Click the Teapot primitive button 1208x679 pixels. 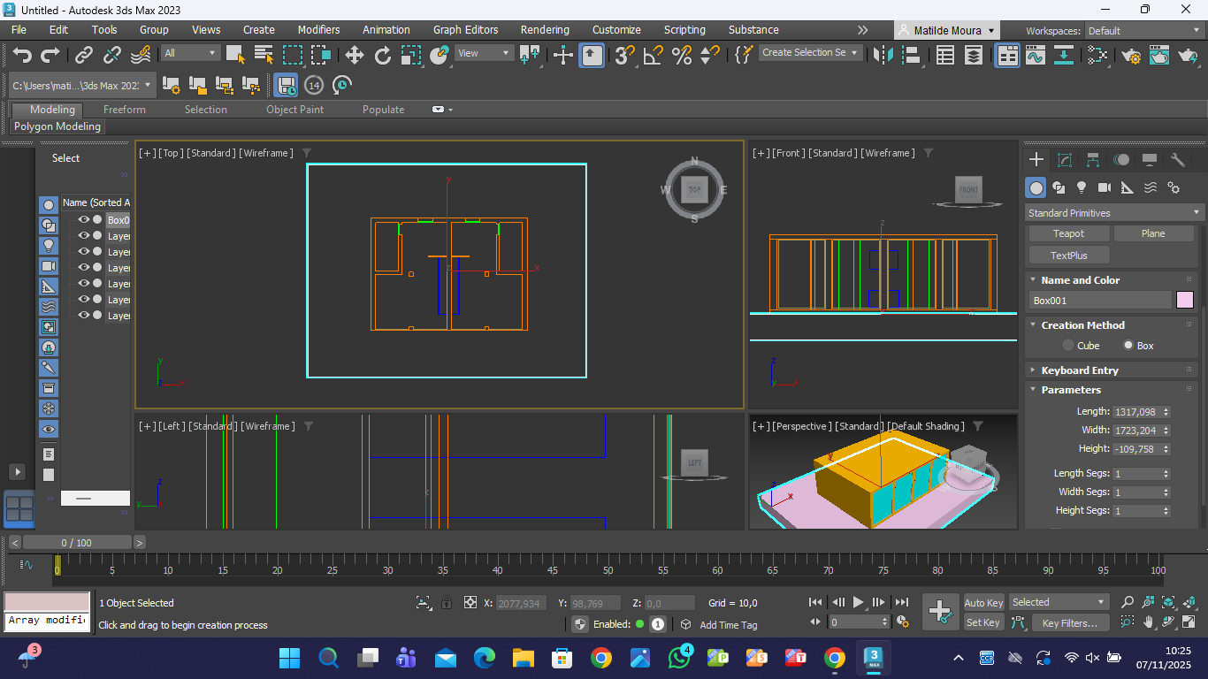coord(1068,233)
